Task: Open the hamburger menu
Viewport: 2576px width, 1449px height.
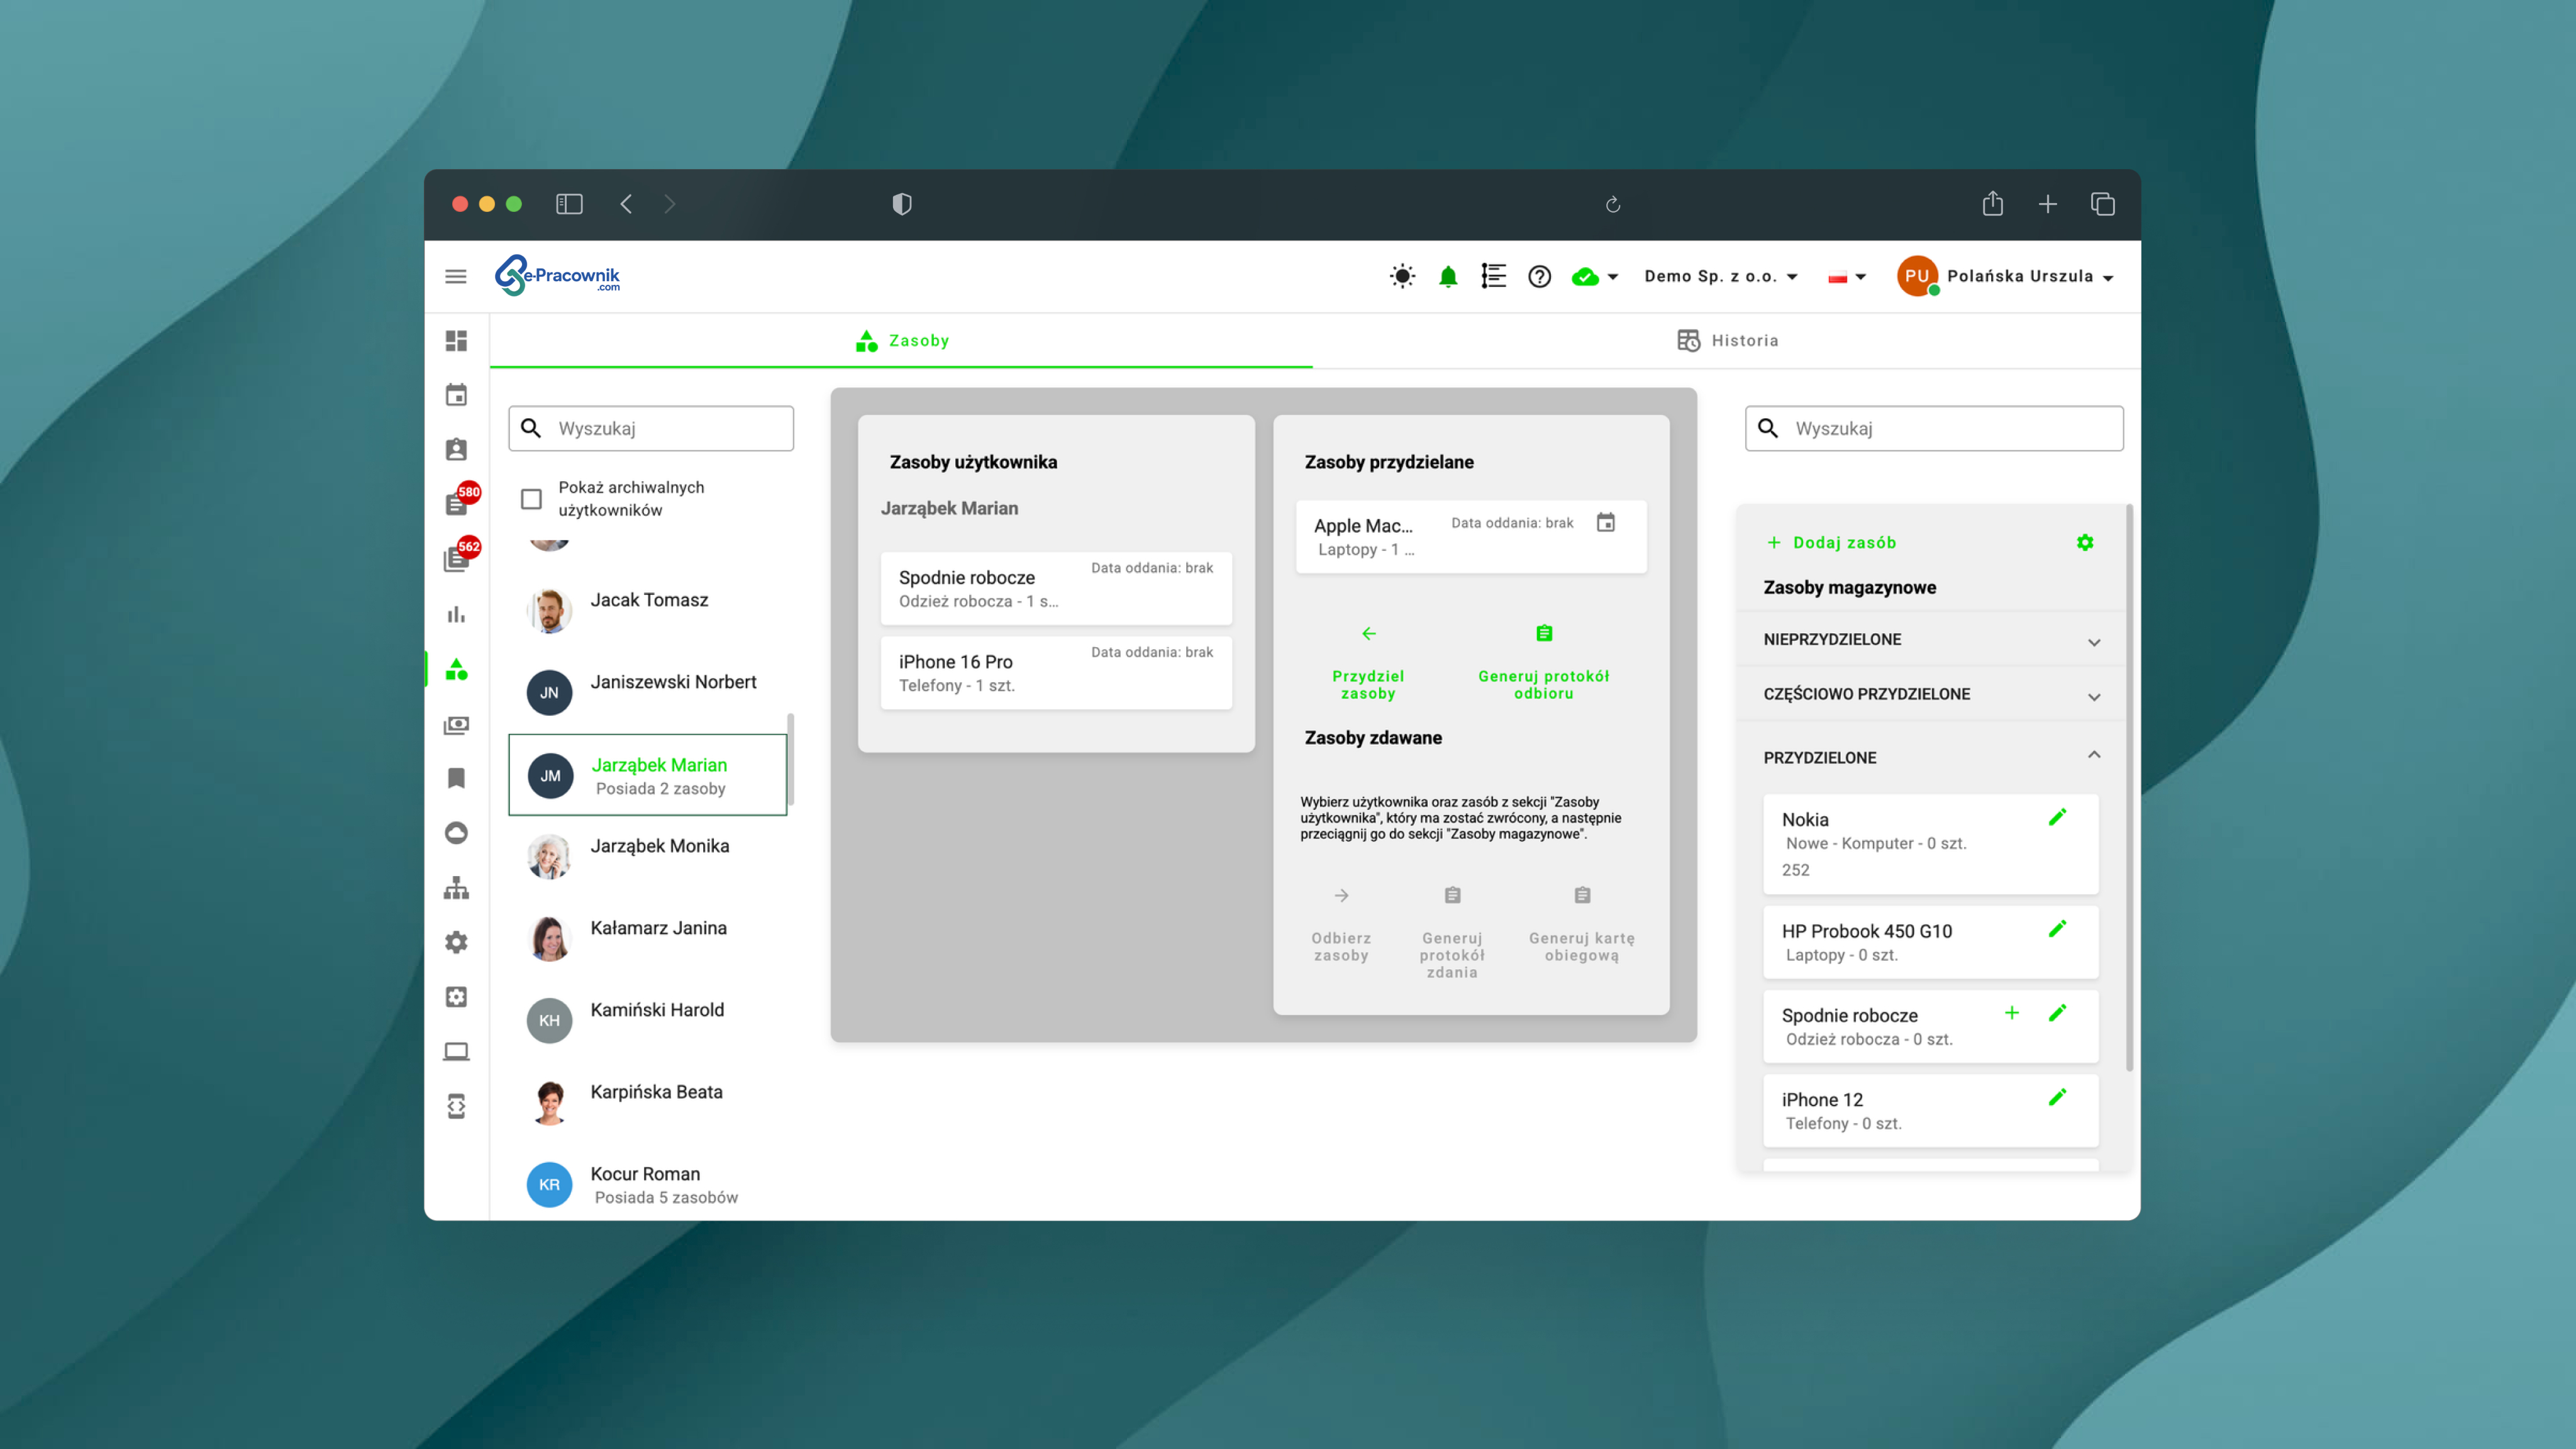Action: pyautogui.click(x=456, y=276)
